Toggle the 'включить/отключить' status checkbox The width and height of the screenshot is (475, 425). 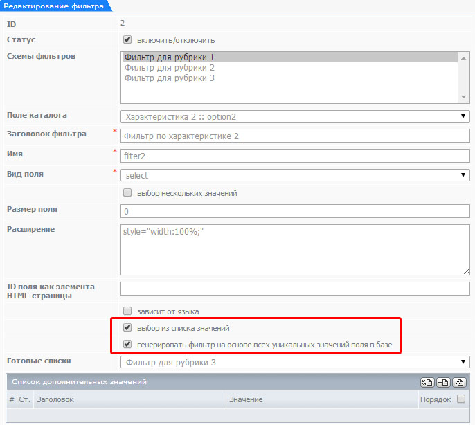(x=127, y=40)
